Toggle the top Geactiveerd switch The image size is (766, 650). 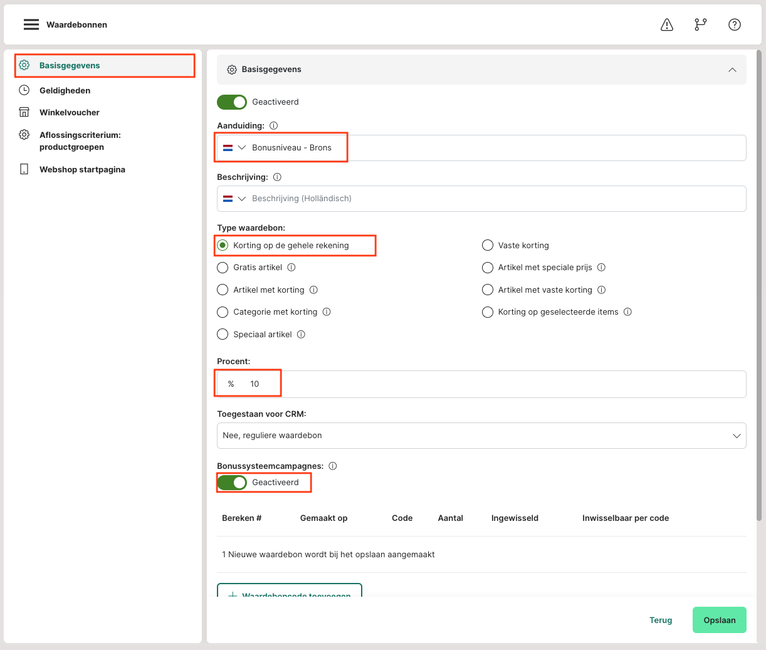232,102
